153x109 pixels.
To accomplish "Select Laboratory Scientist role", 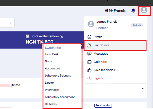I will 58,75.
